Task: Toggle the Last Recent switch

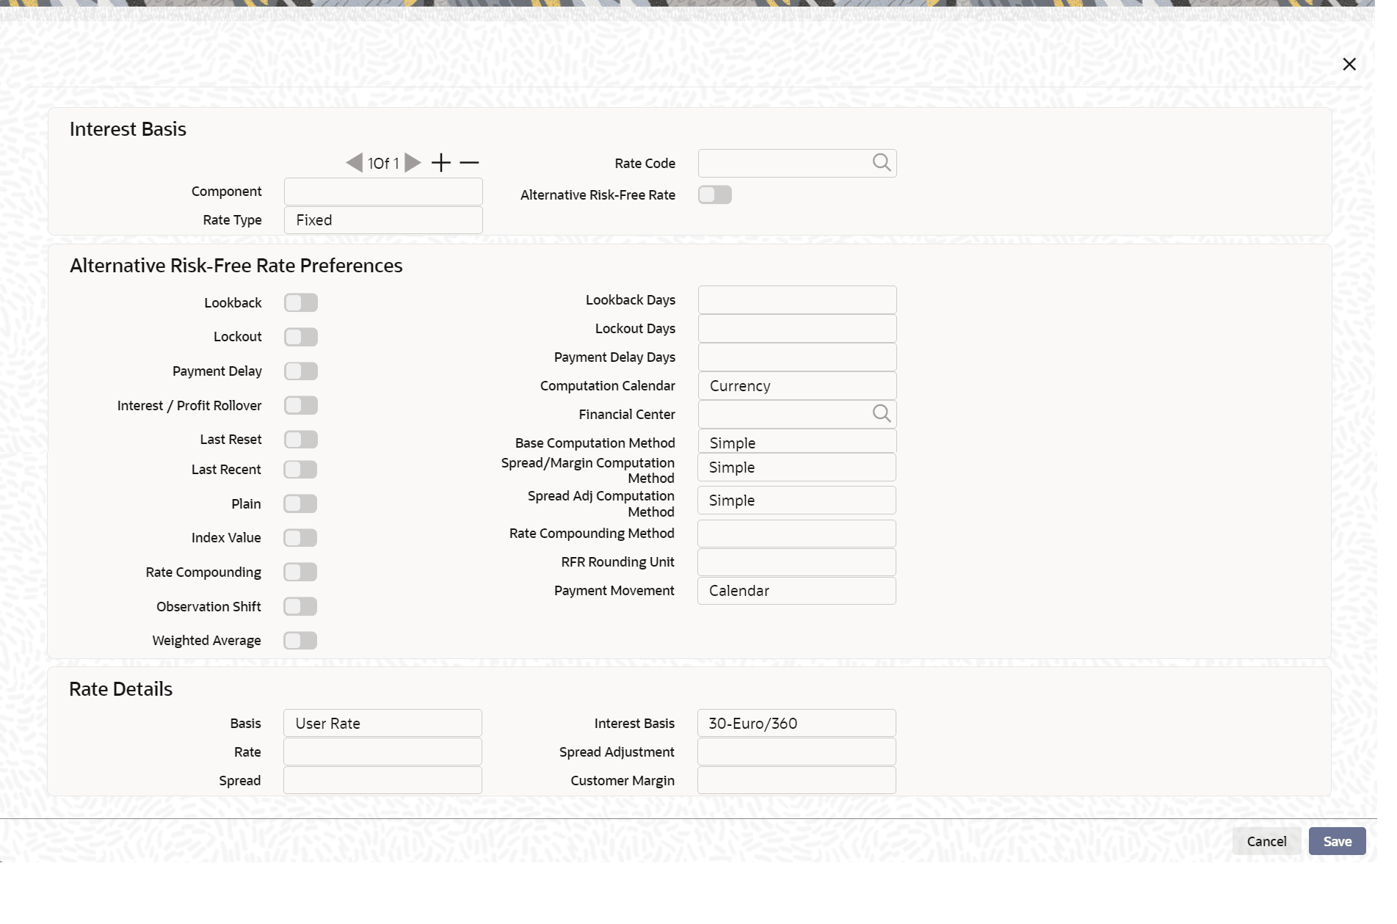Action: click(300, 470)
